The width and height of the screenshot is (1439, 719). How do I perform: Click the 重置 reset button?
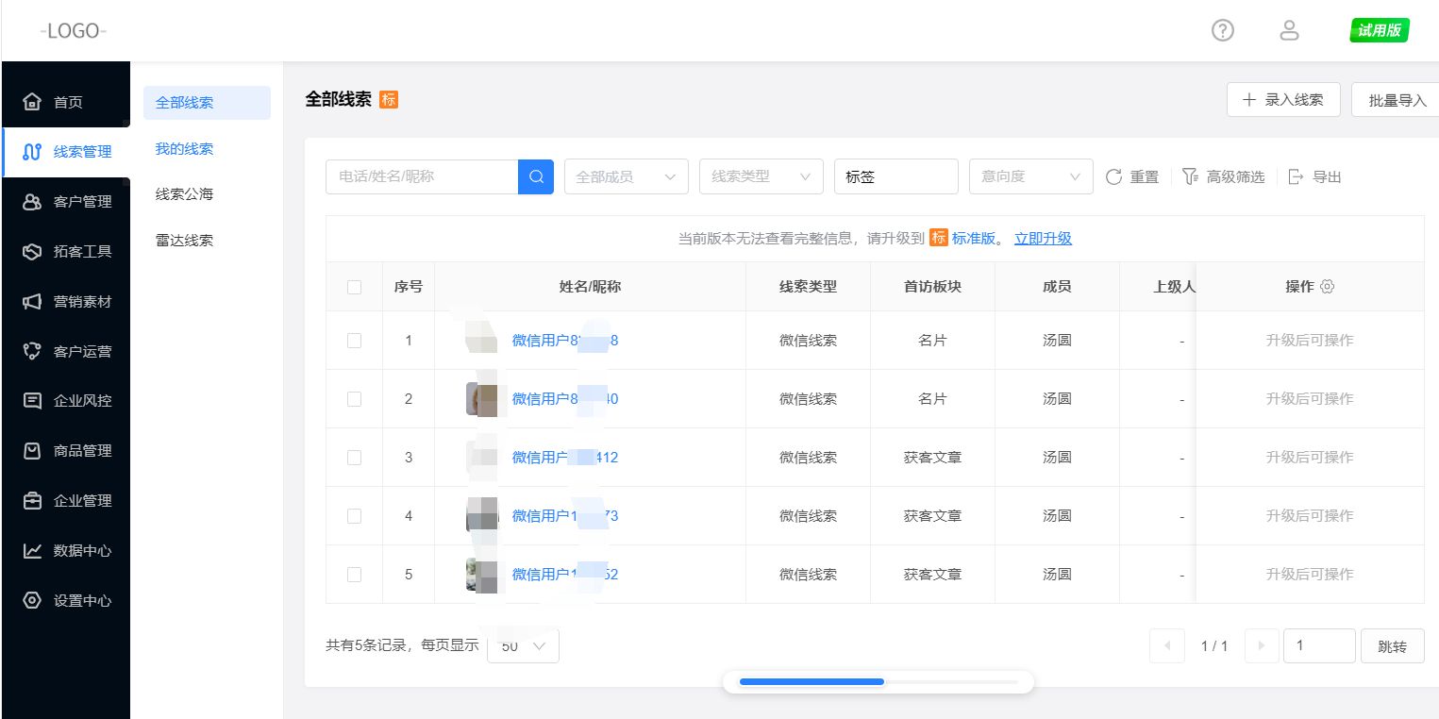tap(1132, 176)
